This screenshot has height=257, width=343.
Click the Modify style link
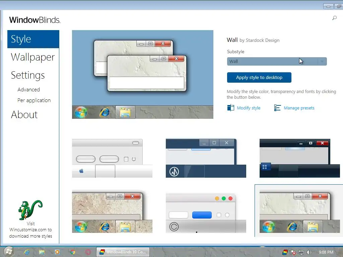coord(249,108)
